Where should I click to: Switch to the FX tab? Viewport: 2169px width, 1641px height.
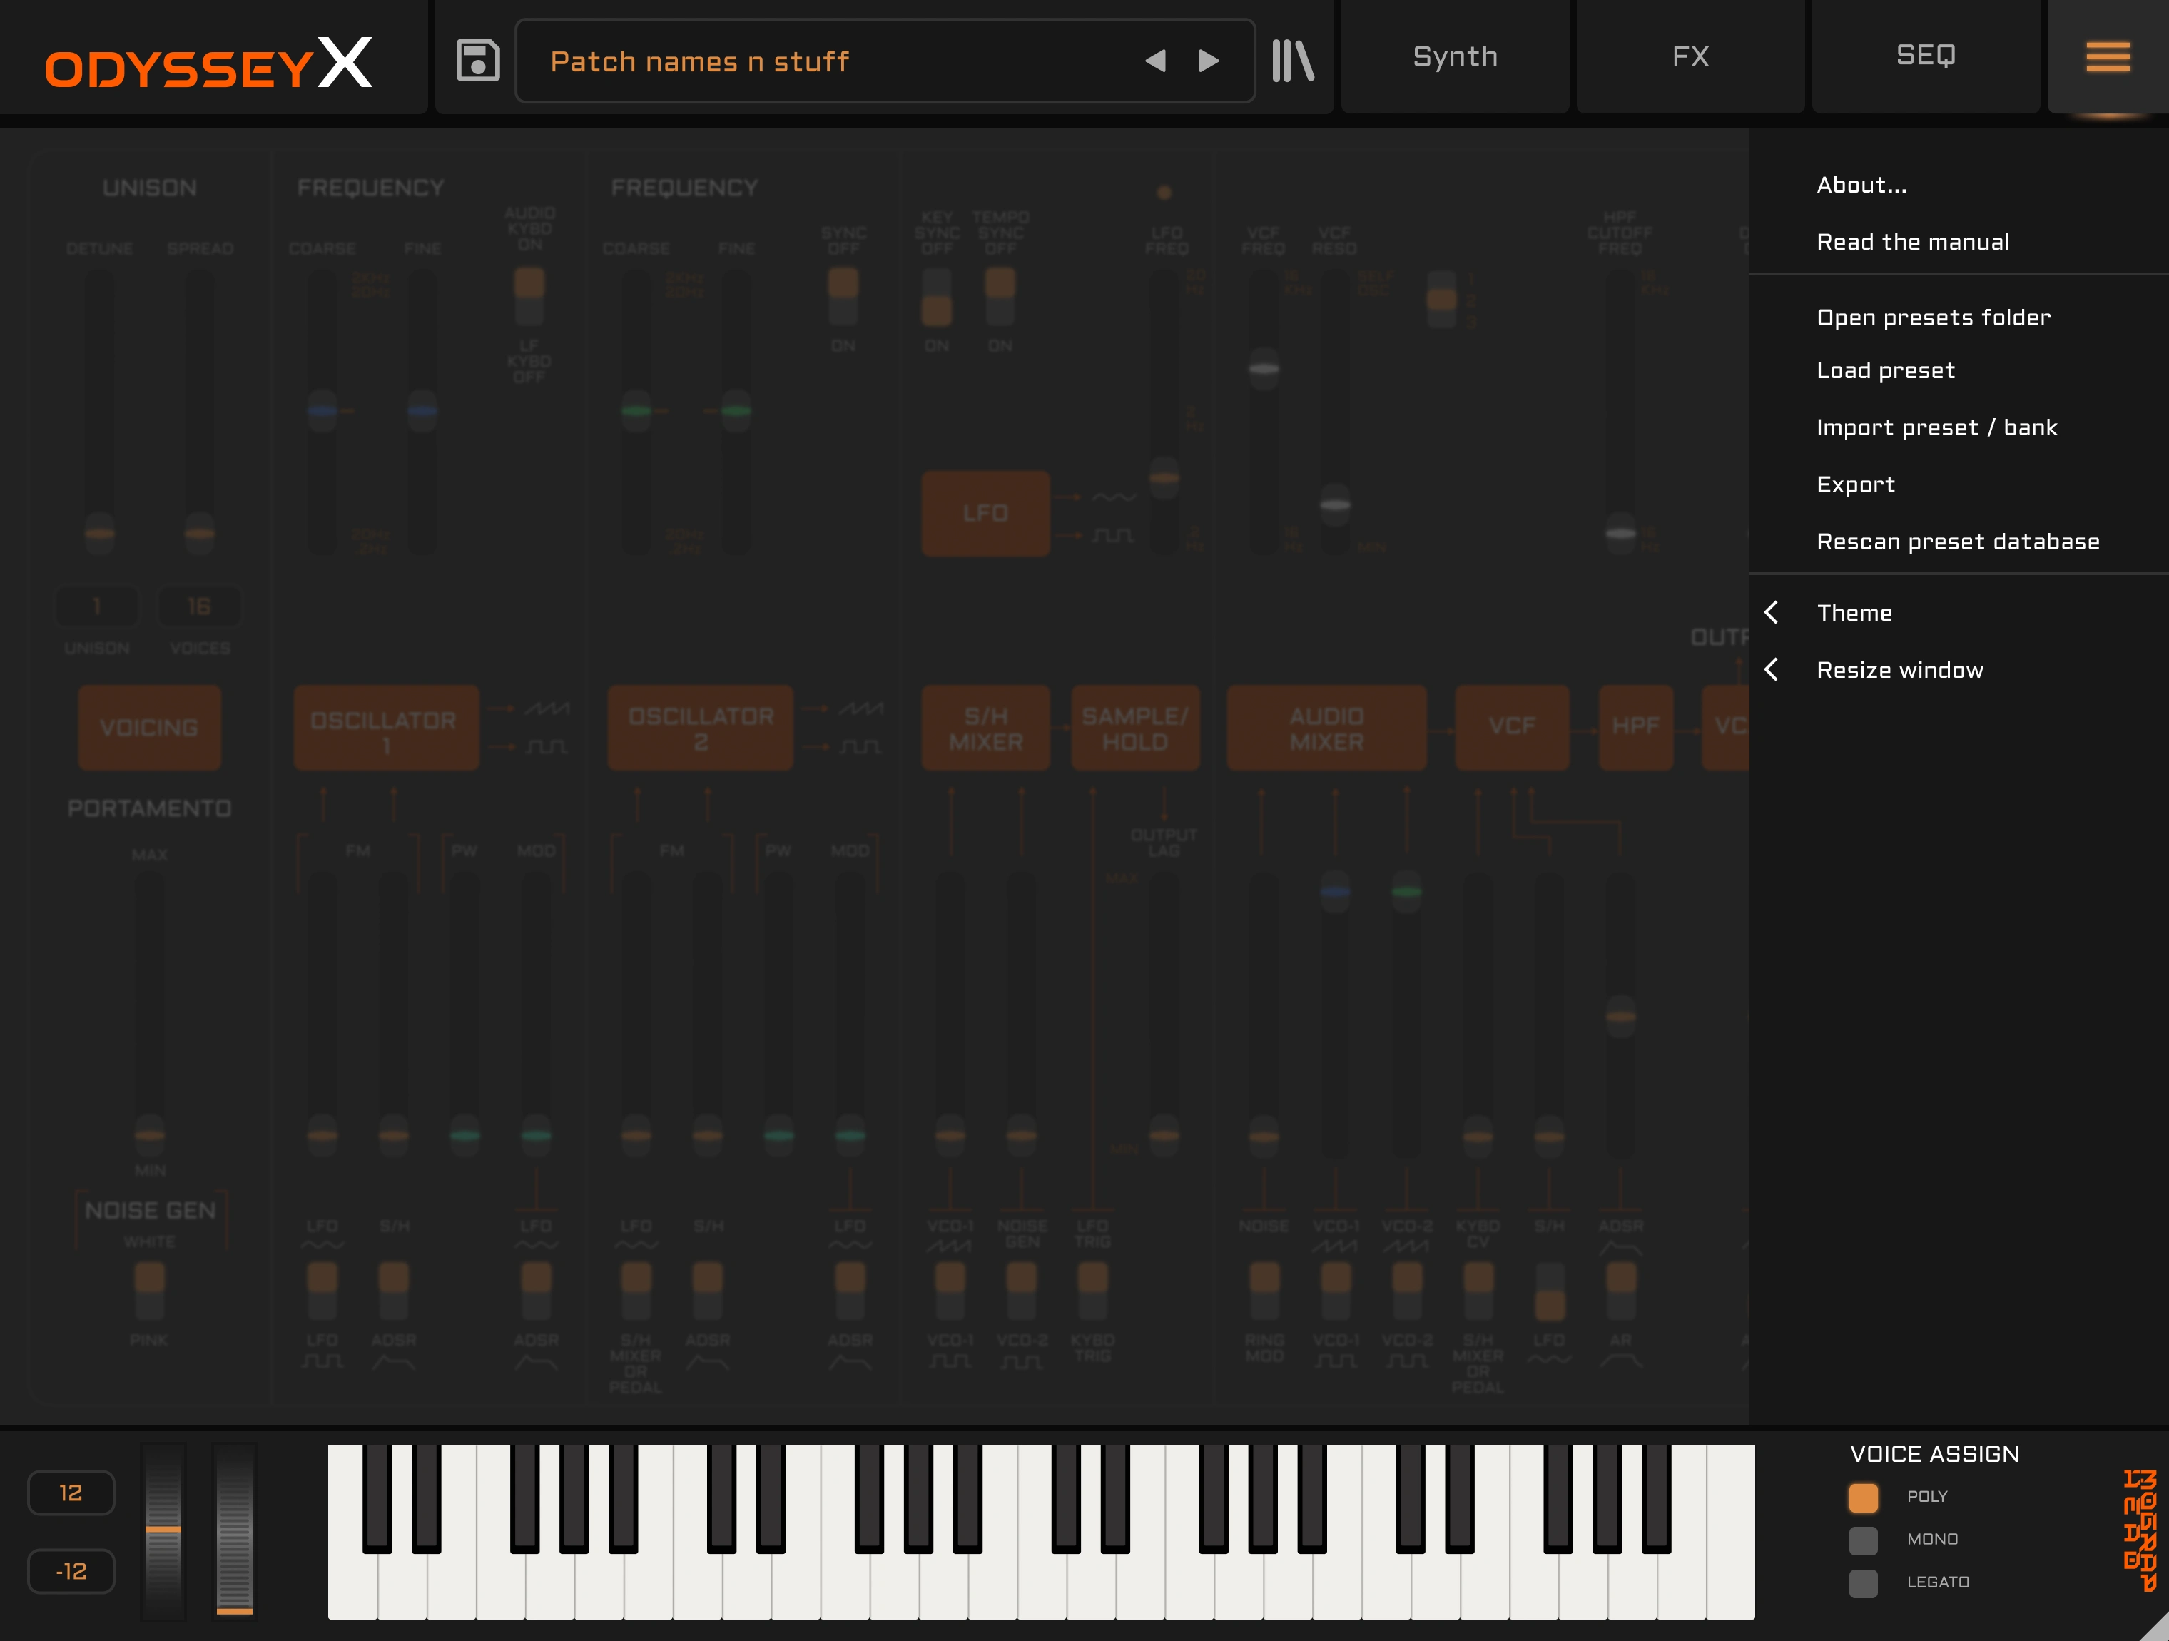click(x=1690, y=57)
